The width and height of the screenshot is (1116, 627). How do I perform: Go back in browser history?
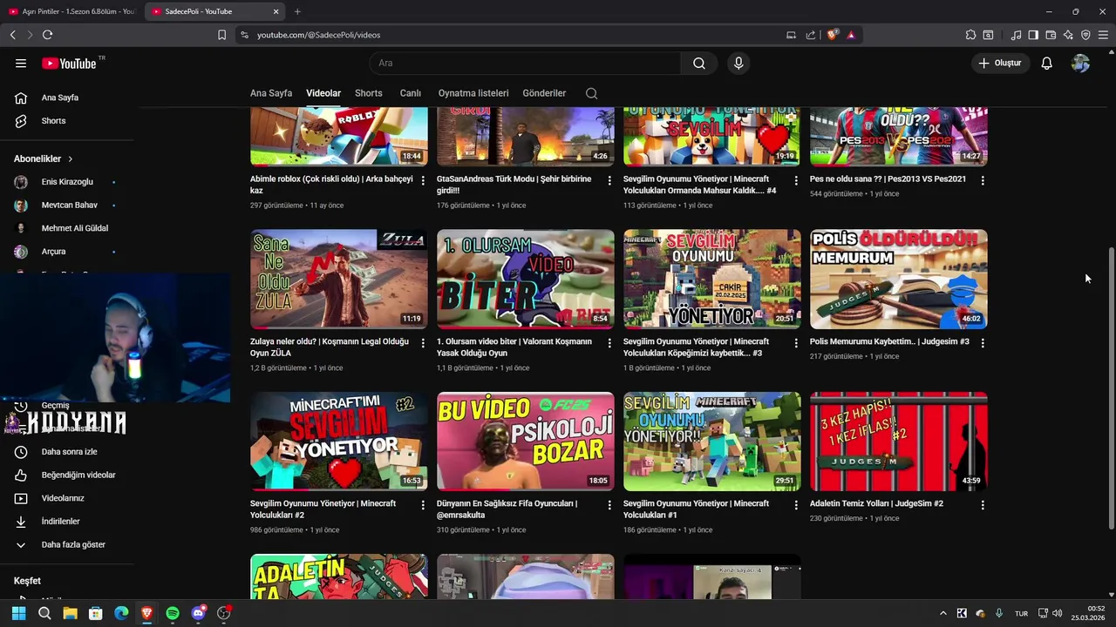click(12, 35)
